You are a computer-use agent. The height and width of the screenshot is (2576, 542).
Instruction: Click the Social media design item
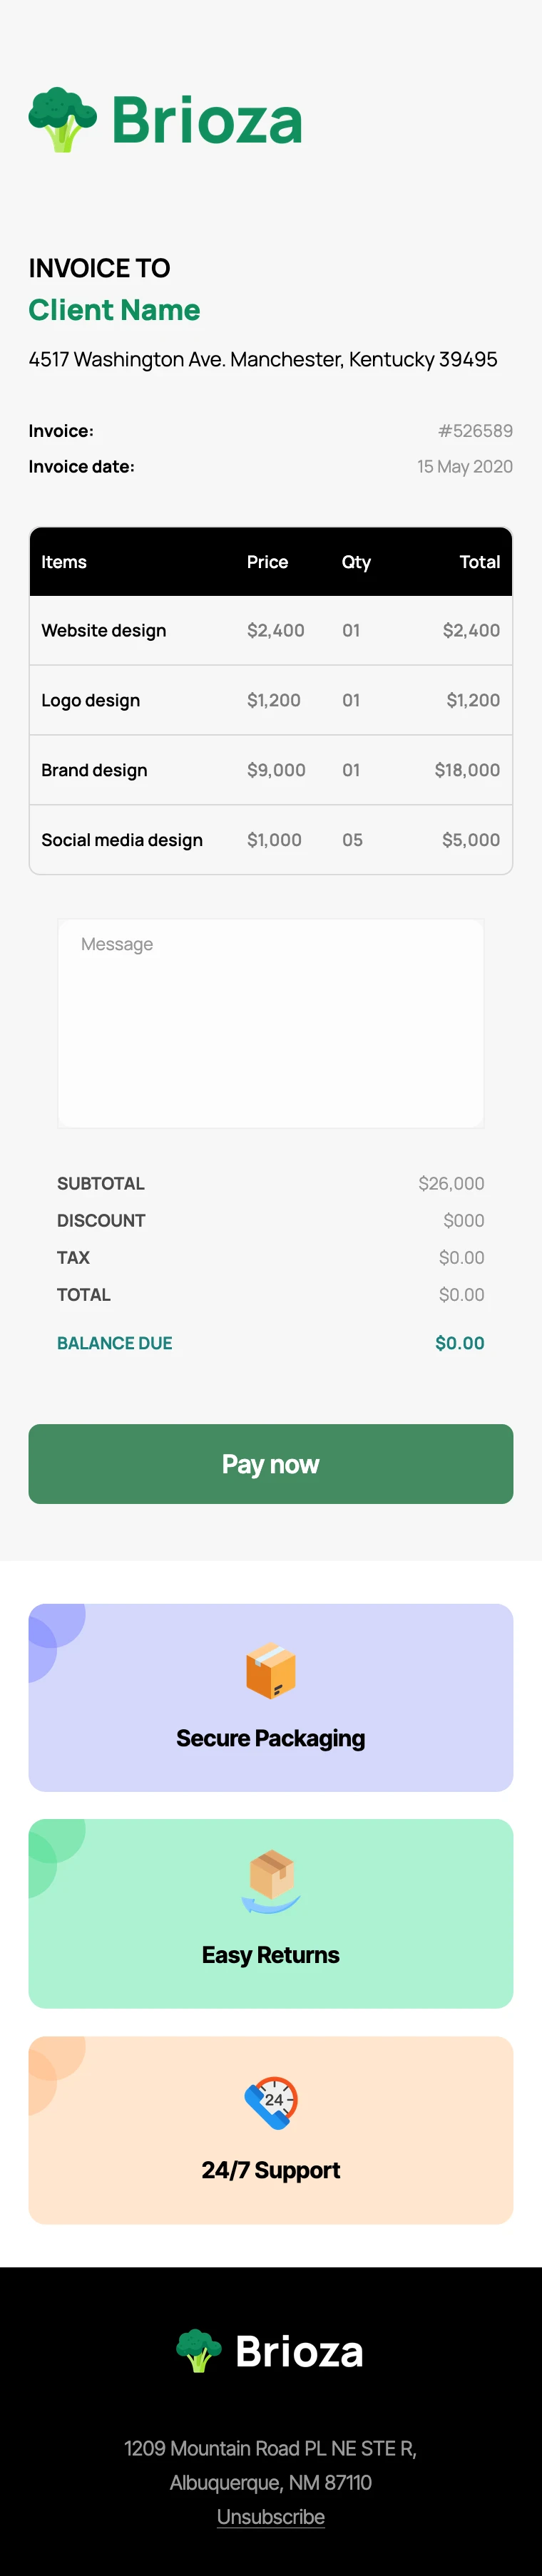tap(122, 840)
